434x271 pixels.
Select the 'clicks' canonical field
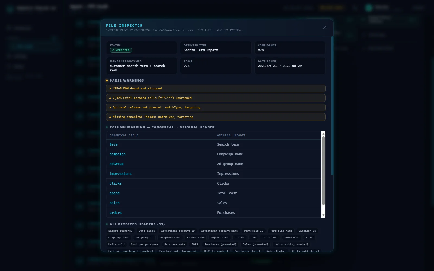click(x=116, y=183)
